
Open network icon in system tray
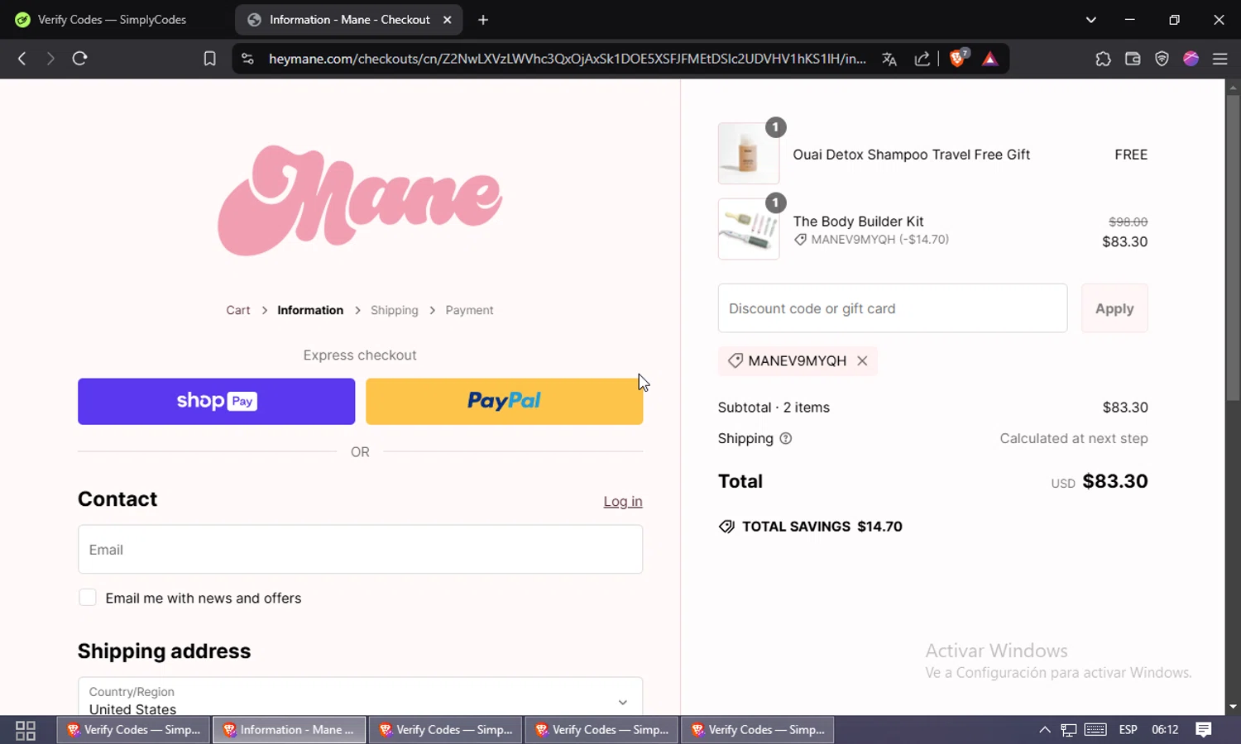pyautogui.click(x=1069, y=730)
